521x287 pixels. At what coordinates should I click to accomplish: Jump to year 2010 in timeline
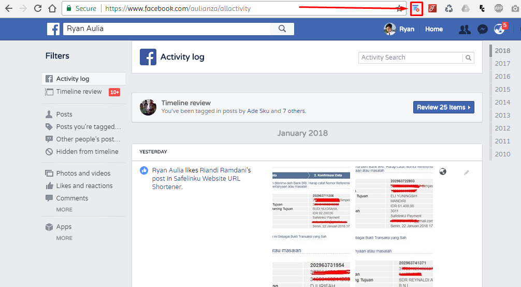point(502,154)
